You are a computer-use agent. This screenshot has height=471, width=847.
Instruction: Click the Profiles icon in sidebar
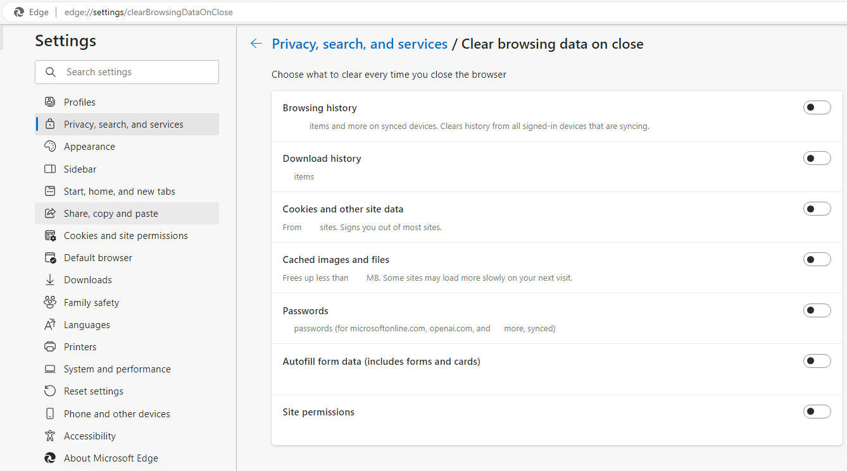coord(50,102)
